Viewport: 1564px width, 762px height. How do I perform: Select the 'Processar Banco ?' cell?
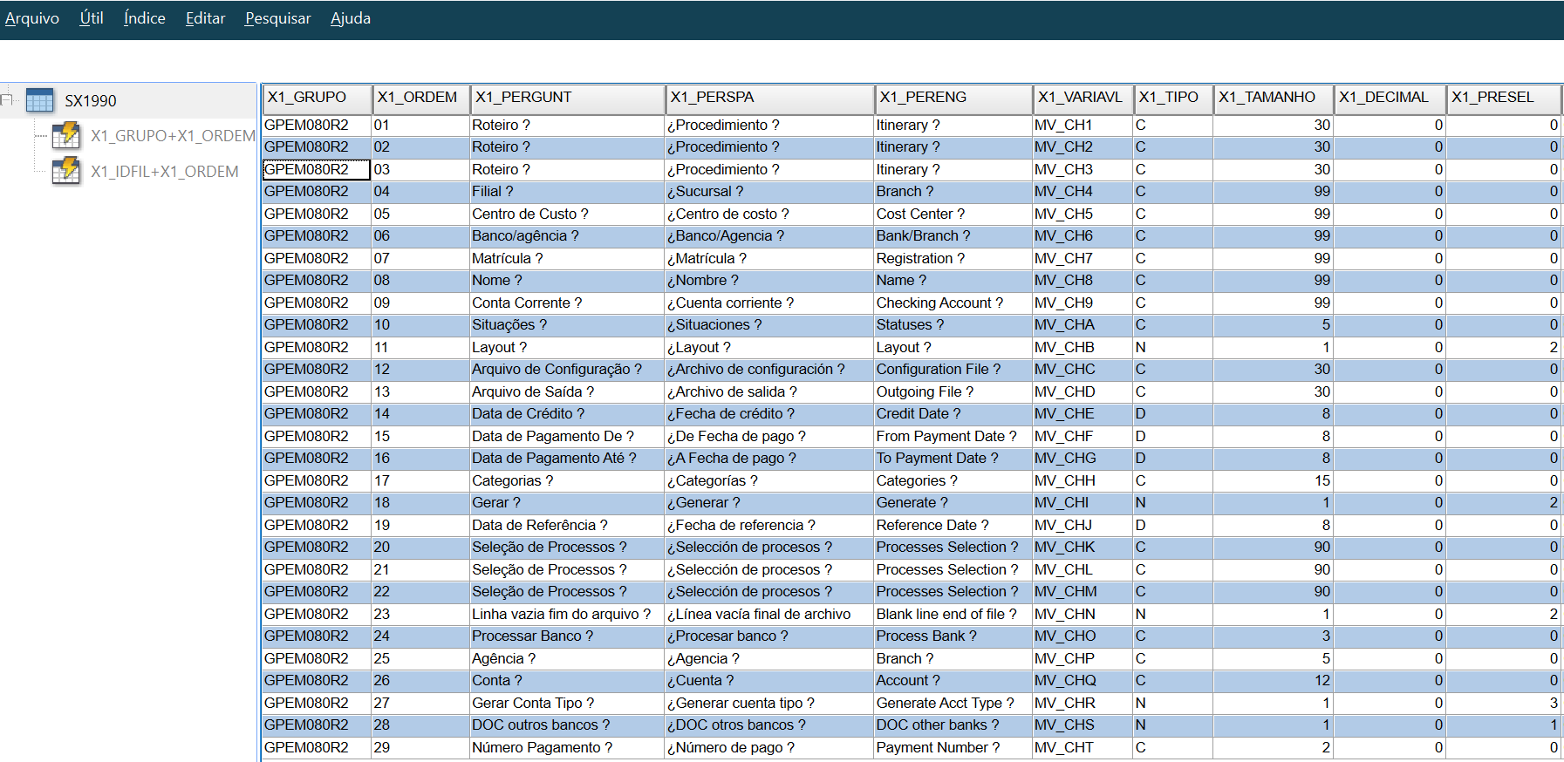(x=567, y=636)
